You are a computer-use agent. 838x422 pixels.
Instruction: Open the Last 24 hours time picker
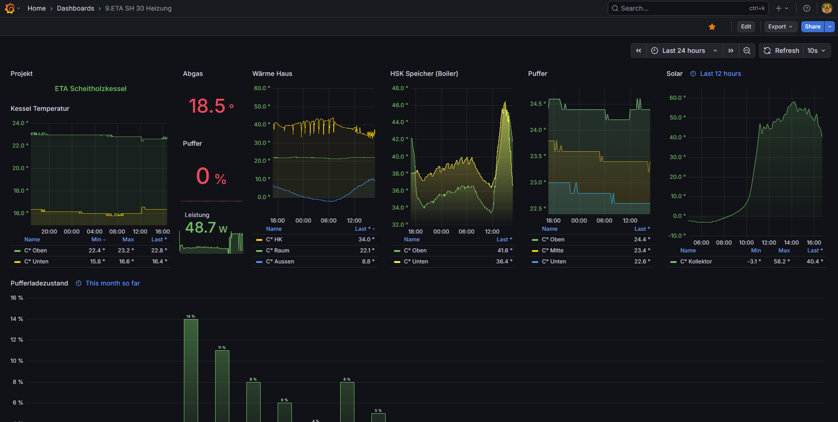pyautogui.click(x=684, y=51)
